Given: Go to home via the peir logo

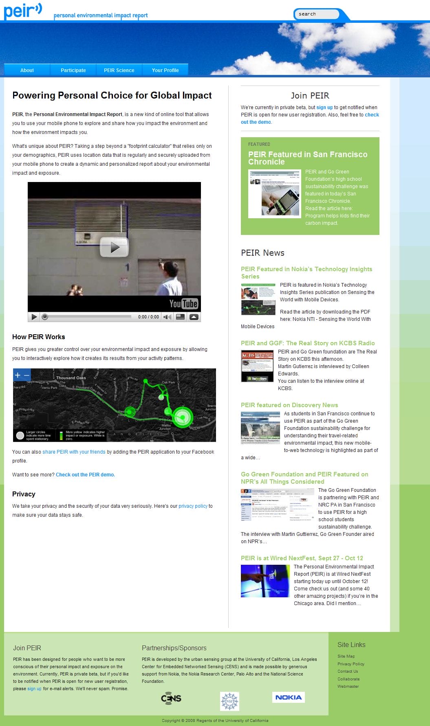Looking at the screenshot, I should 22,11.
